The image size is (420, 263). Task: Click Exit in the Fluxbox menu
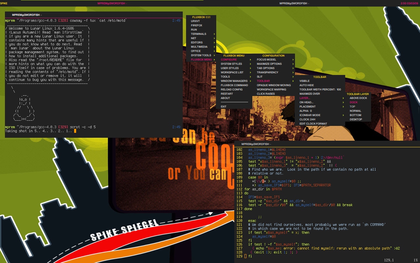[234, 107]
